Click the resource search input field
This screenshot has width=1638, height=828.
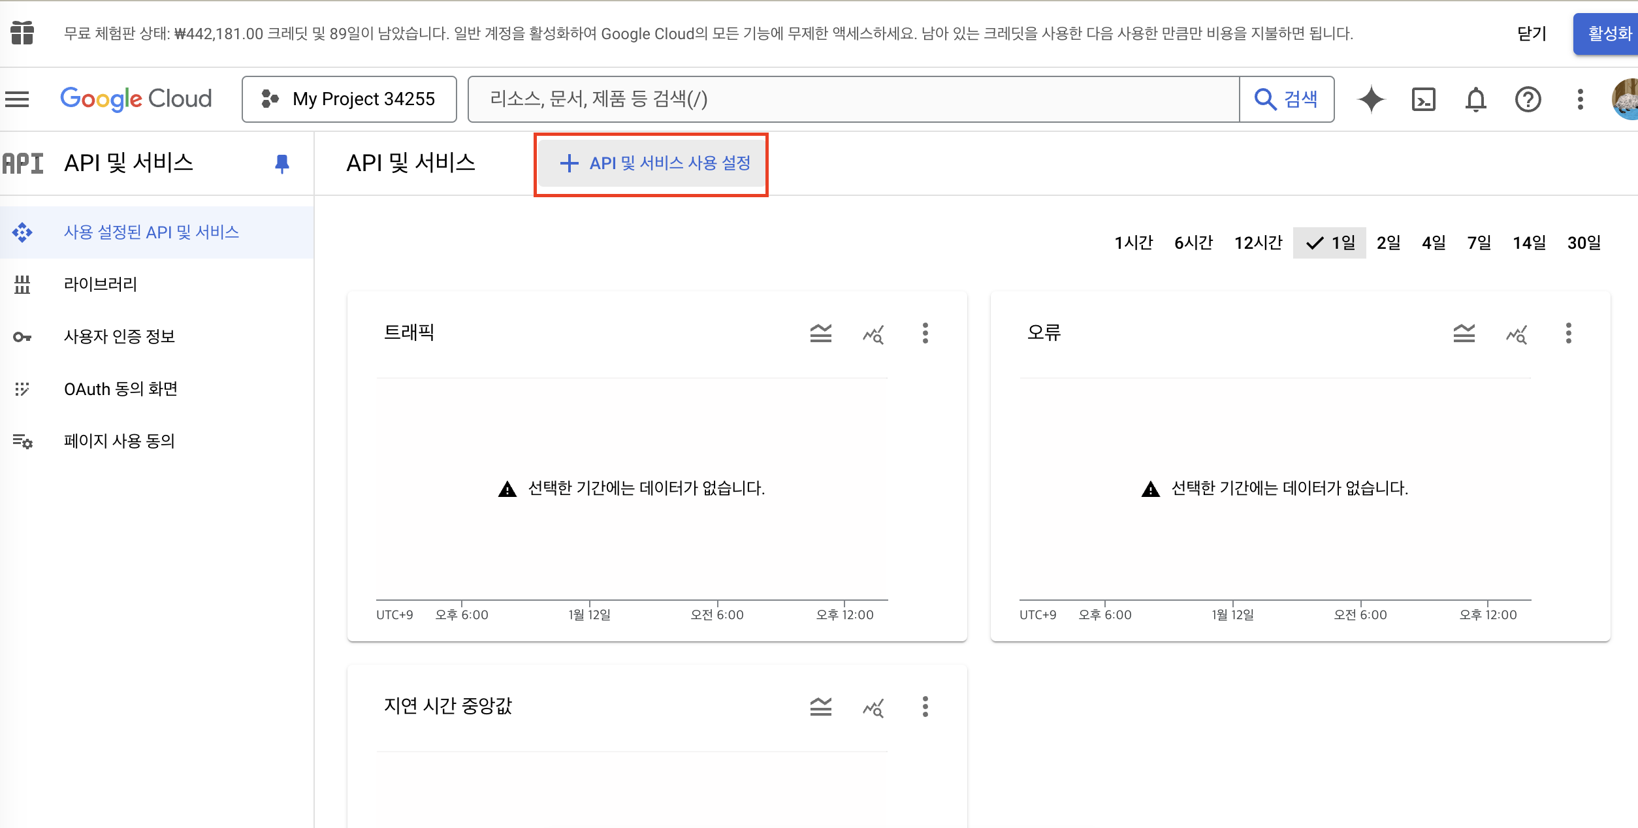[x=853, y=99]
